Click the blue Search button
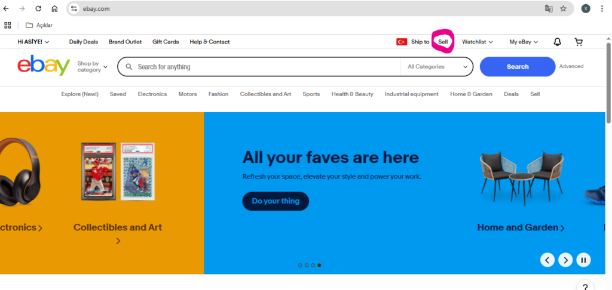612x290 pixels. (518, 67)
